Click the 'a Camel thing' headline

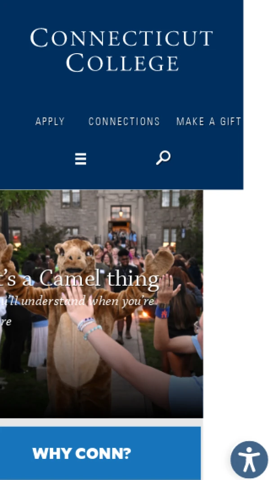point(99,279)
